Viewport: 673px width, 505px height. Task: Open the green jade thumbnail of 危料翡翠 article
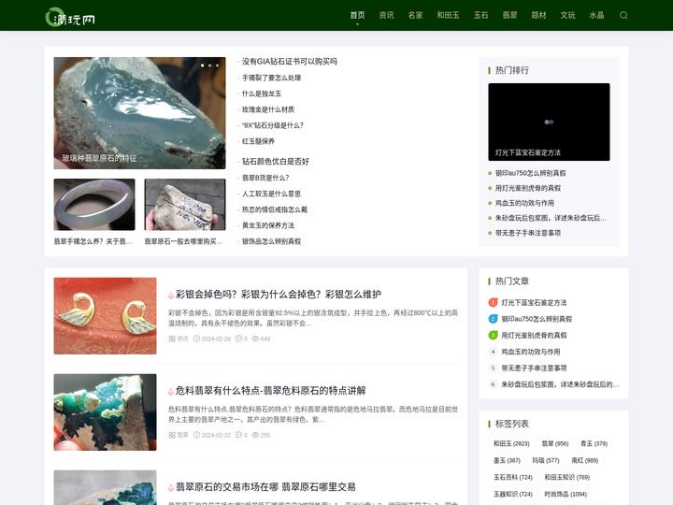click(x=105, y=412)
